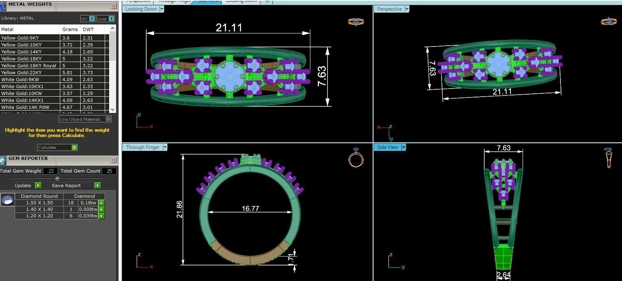Open the Perspective viewport dropdown arrow
Screen dimensions: 622x281
(407, 9)
